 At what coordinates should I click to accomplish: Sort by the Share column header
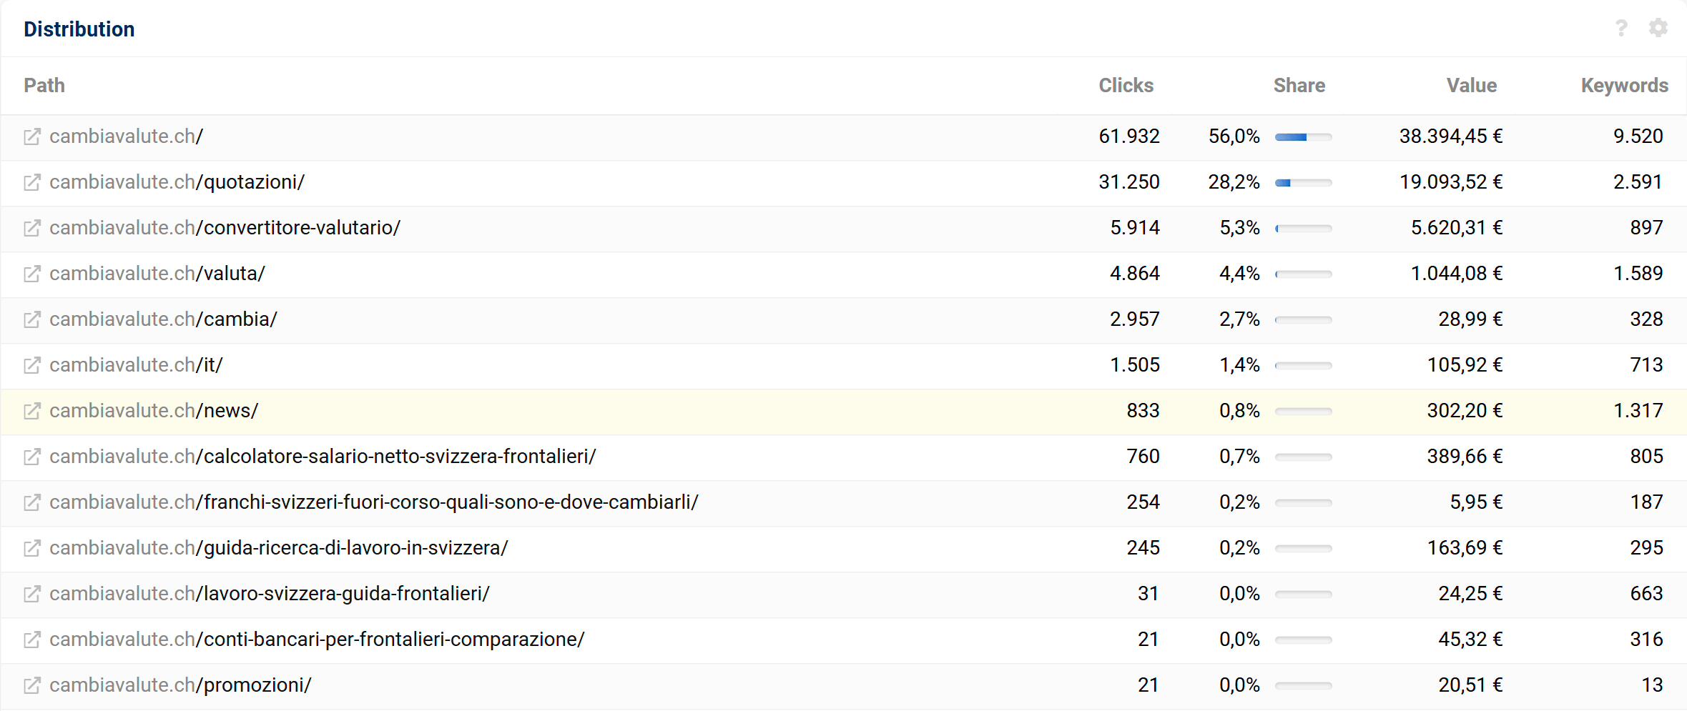[1299, 86]
